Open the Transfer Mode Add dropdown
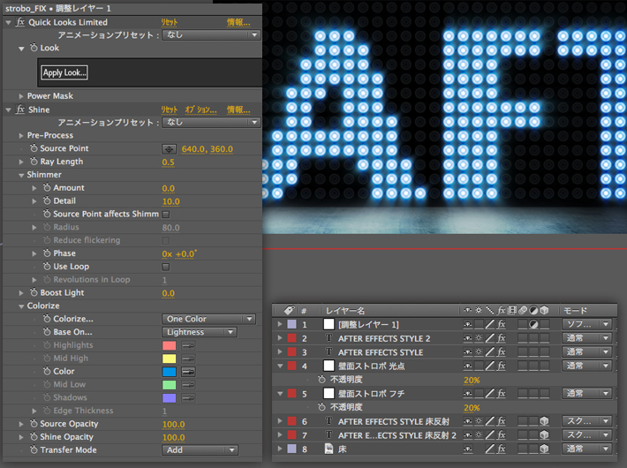627x468 pixels. point(200,450)
